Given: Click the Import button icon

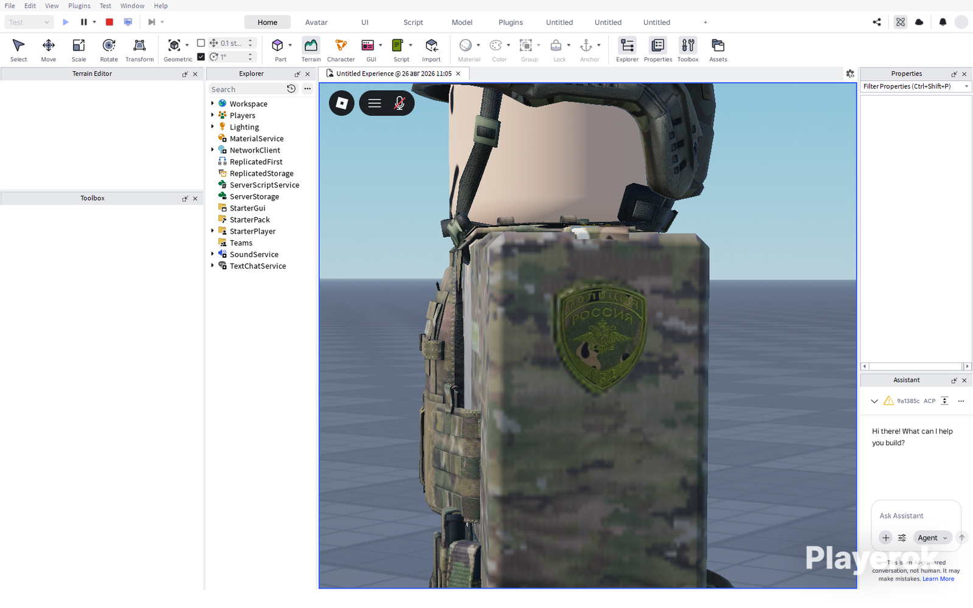Looking at the screenshot, I should 431,46.
